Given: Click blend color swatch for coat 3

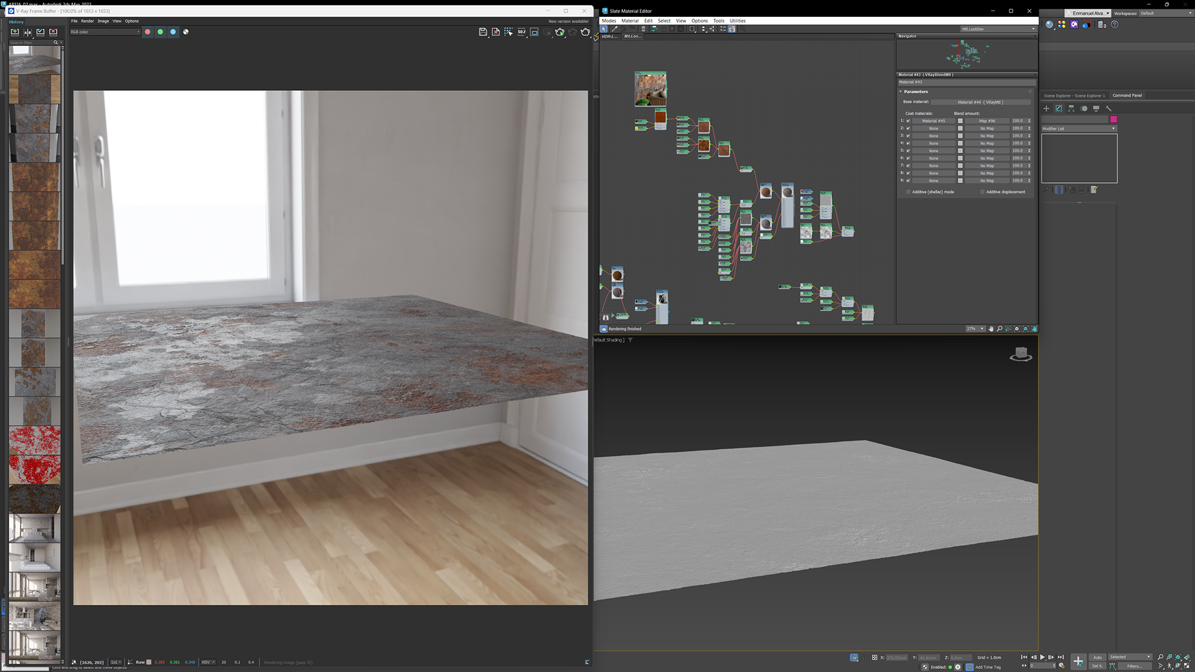Looking at the screenshot, I should pyautogui.click(x=960, y=136).
